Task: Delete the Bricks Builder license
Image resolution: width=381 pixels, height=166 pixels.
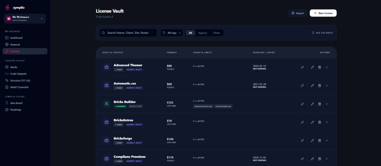Action: click(x=320, y=104)
